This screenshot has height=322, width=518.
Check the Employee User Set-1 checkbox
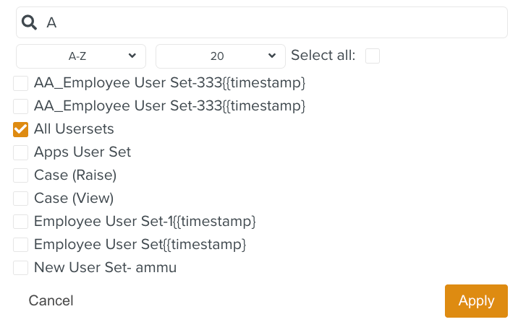coord(21,221)
